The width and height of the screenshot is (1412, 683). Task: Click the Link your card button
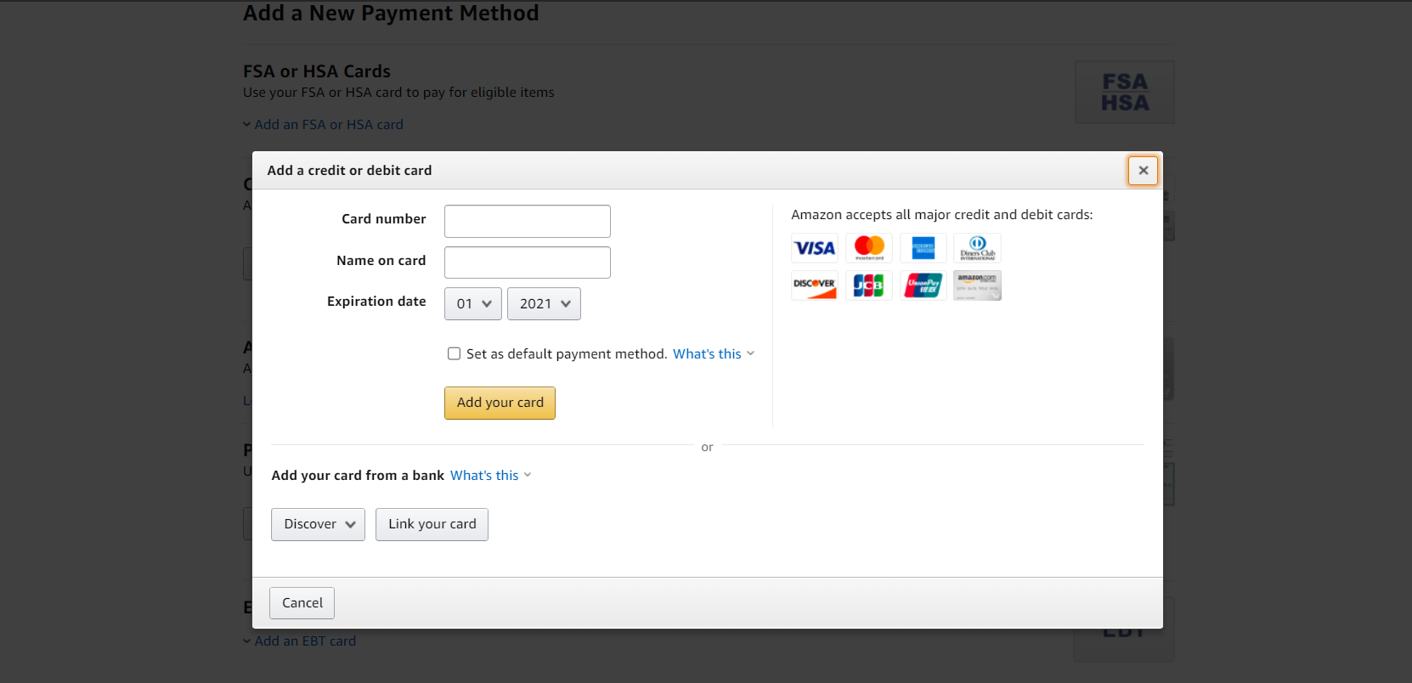(432, 524)
